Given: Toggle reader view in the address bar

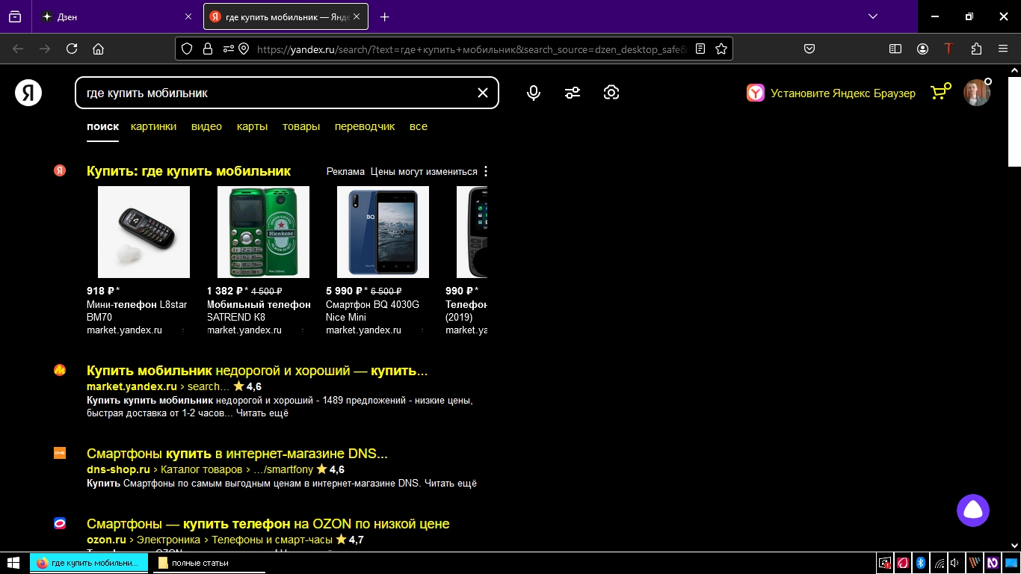Looking at the screenshot, I should [700, 49].
